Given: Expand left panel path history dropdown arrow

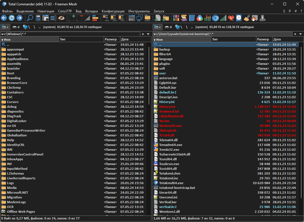Looking at the screenshot, I should [x=149, y=34].
